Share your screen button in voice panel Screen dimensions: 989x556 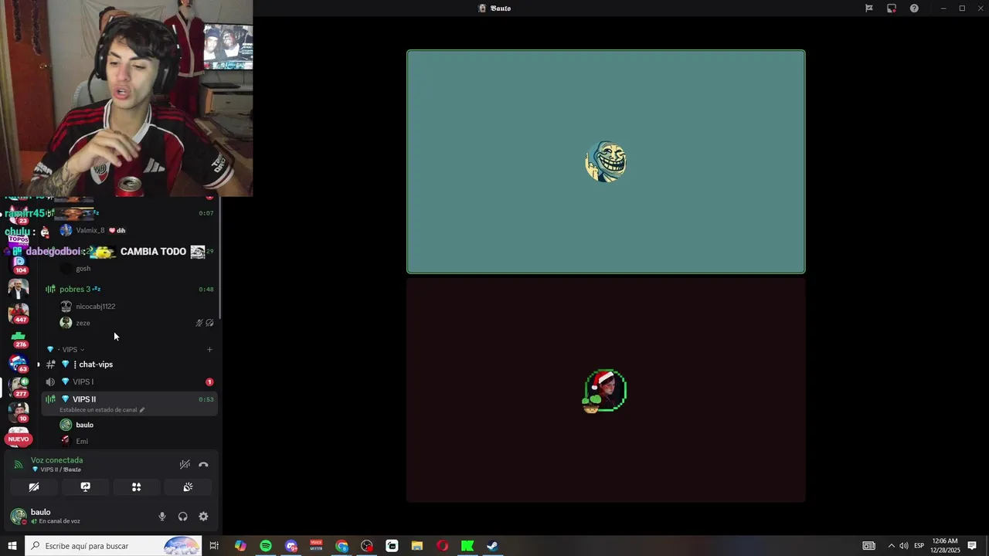click(85, 487)
